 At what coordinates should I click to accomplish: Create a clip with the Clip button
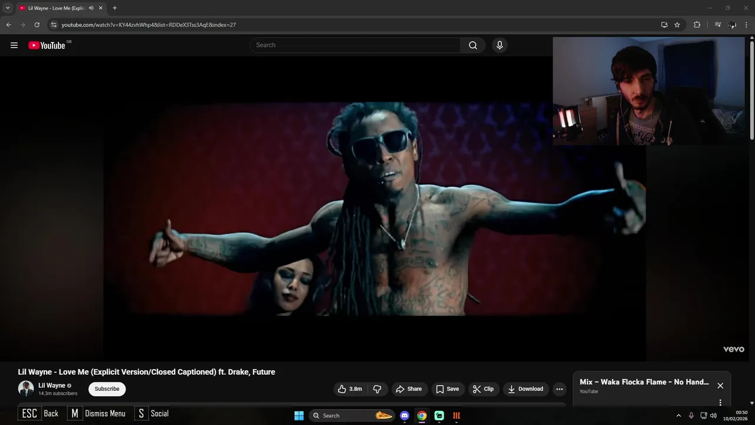pos(483,389)
